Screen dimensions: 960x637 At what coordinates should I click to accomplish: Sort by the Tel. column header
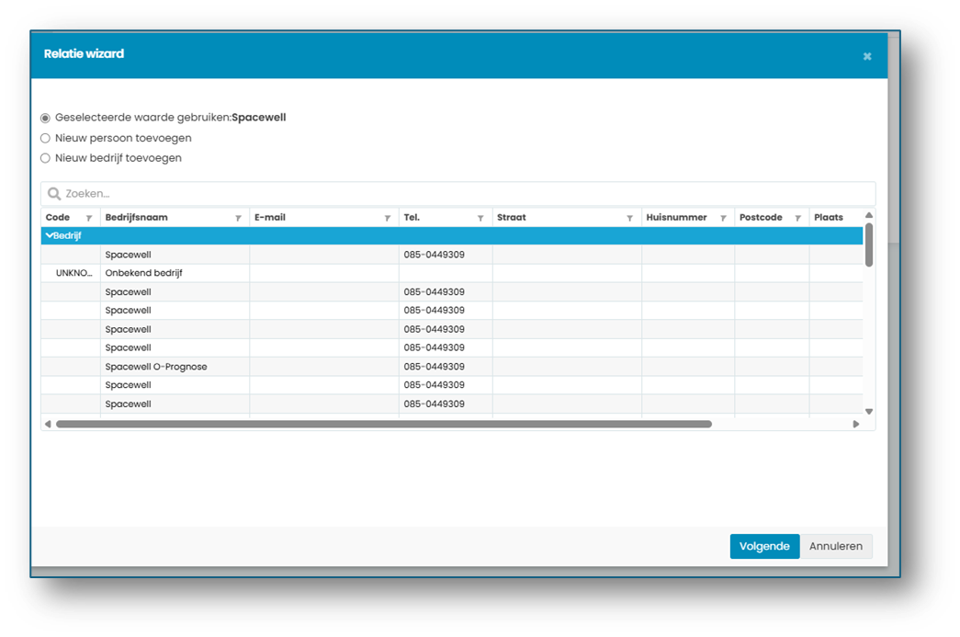pos(412,218)
